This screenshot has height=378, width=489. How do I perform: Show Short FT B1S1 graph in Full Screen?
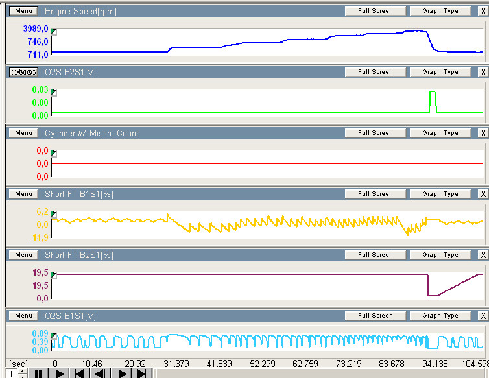pos(376,194)
